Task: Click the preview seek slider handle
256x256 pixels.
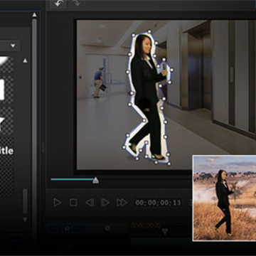Action: pos(95,181)
